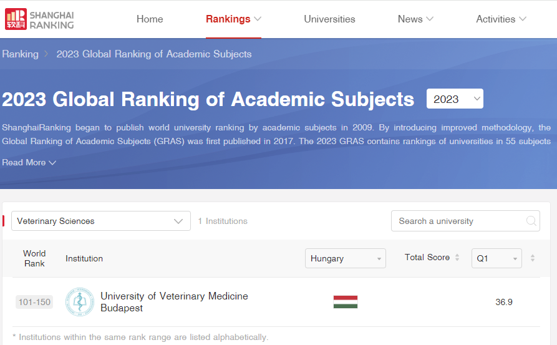Click the 36.9 score value
The width and height of the screenshot is (557, 345).
tap(504, 302)
